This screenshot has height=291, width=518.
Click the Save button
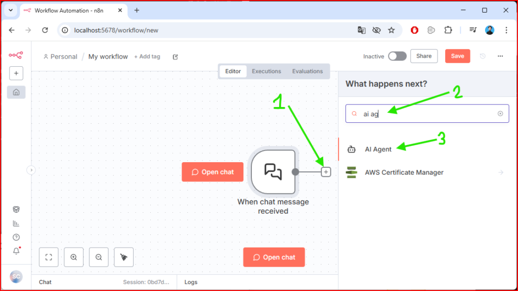tap(457, 56)
